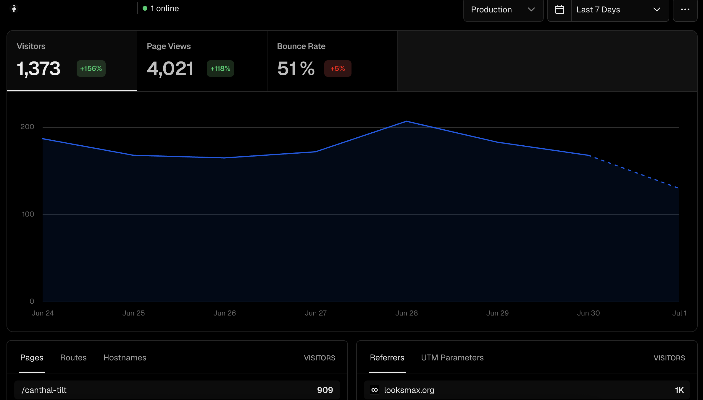
Task: Click the VISITORS column header in Referrers panel
Action: coord(670,358)
